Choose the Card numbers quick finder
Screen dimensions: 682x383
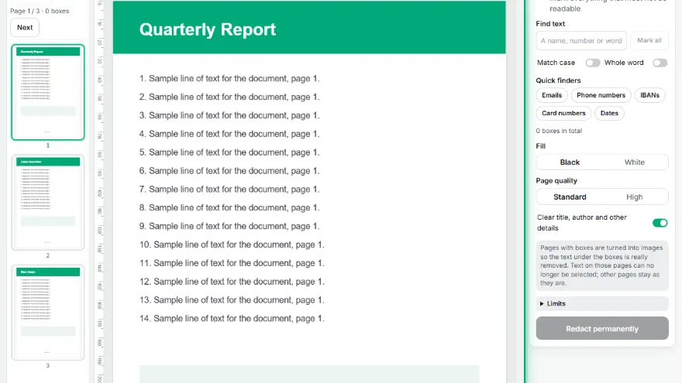(563, 113)
